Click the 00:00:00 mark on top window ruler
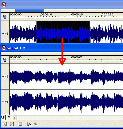 coord(16,15)
